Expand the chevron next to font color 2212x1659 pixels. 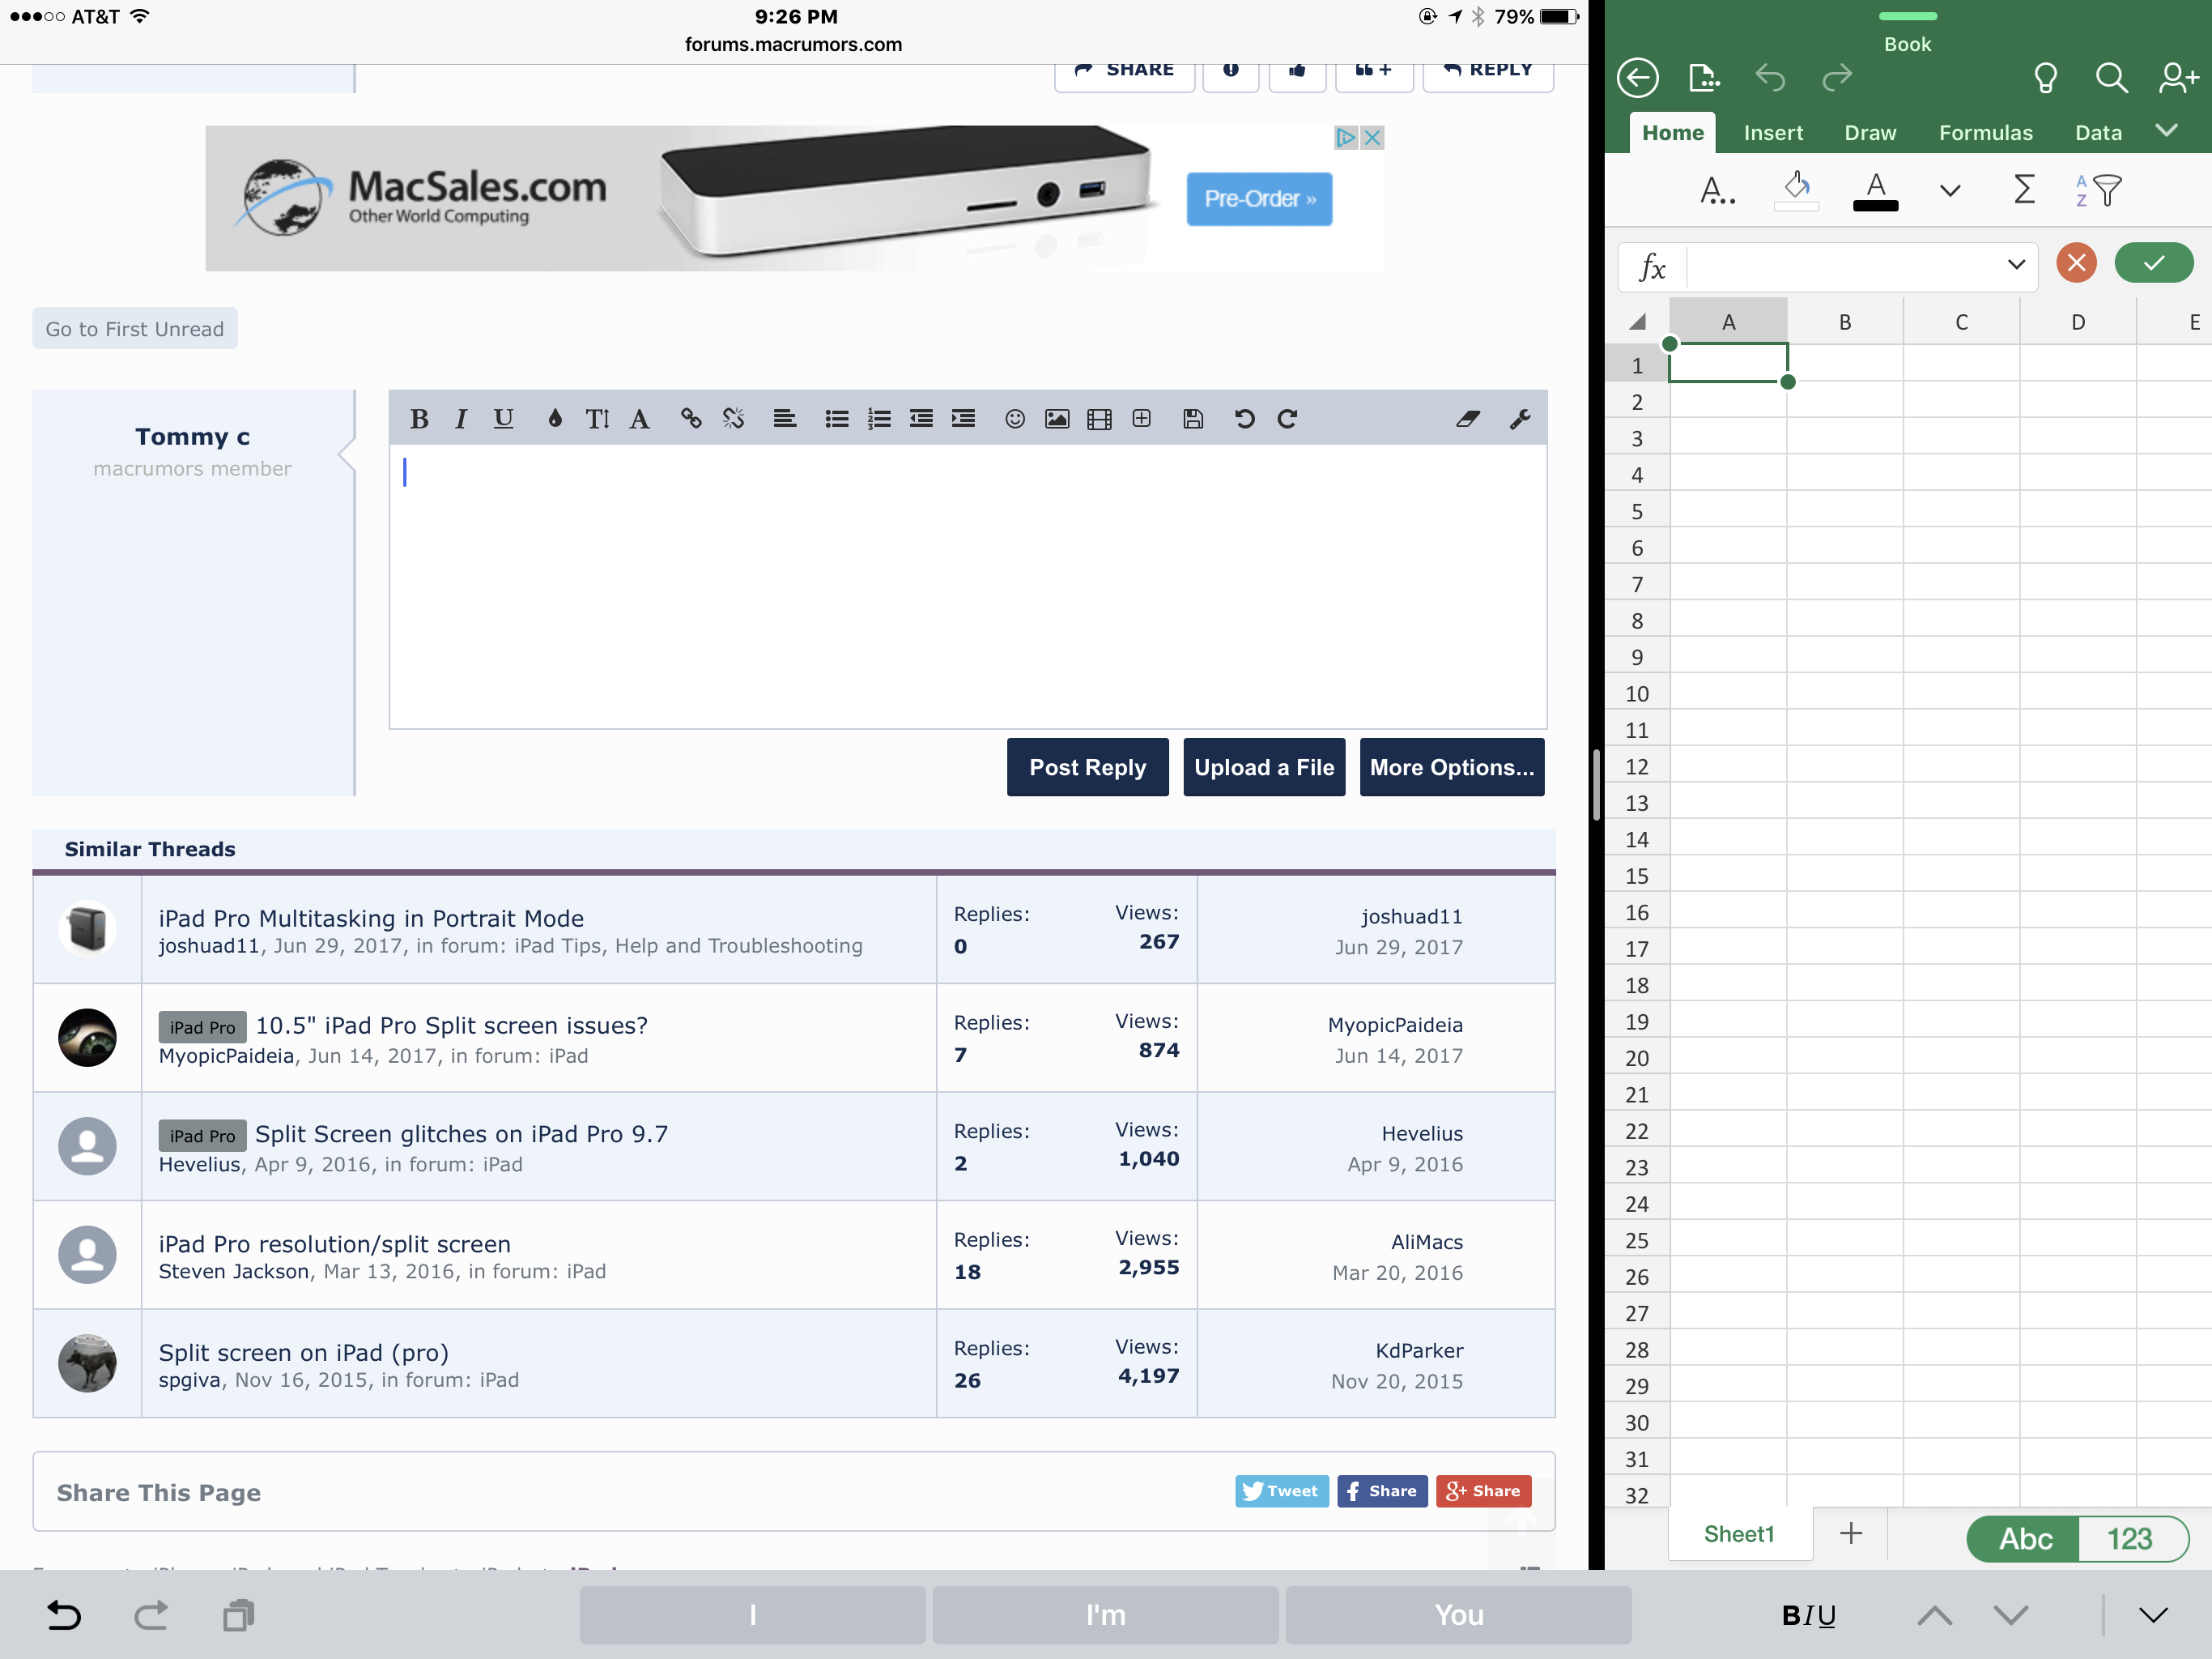coord(1949,190)
